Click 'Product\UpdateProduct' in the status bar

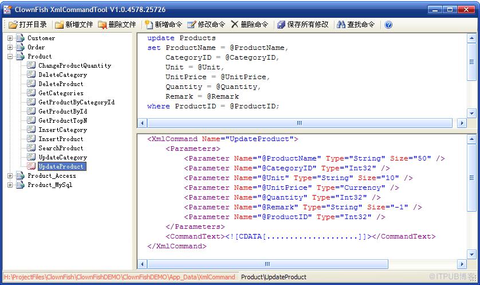[274, 277]
